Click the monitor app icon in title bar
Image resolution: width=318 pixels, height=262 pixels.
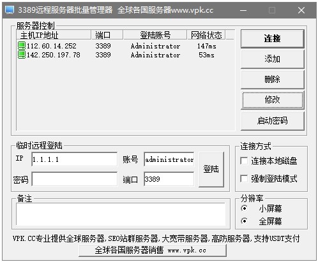pyautogui.click(x=10, y=10)
